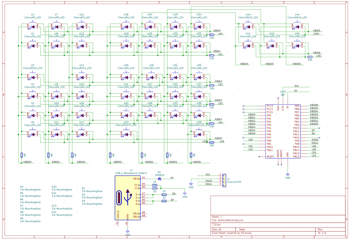Select the U34 CherryMX_LED switch symbol
Screen dimensions: 349x240
pos(199,26)
